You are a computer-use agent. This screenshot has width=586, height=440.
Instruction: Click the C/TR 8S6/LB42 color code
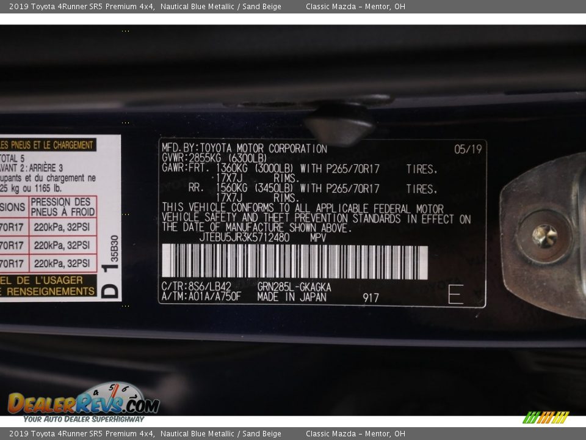point(196,286)
